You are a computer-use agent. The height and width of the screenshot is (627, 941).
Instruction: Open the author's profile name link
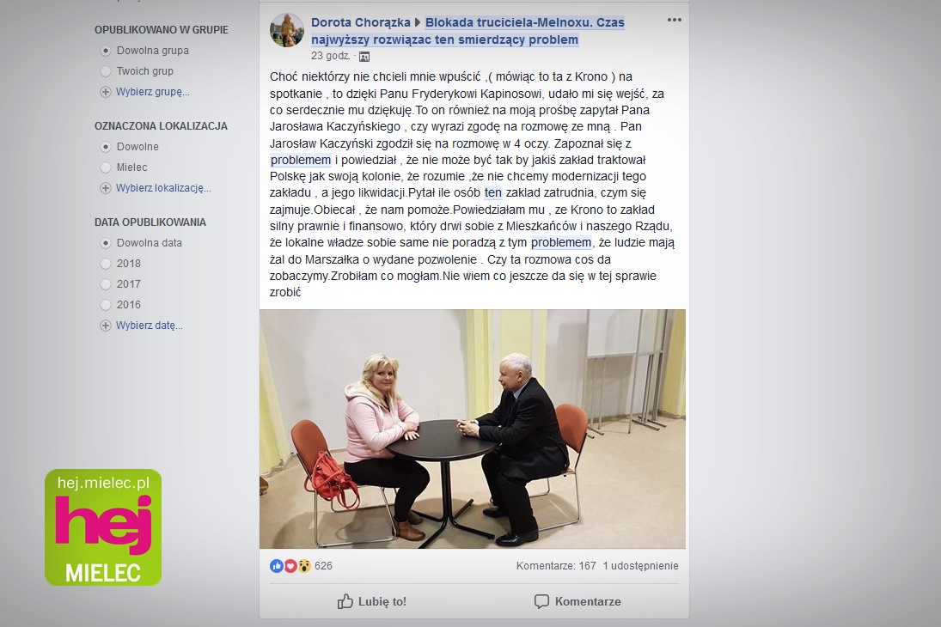pyautogui.click(x=361, y=23)
